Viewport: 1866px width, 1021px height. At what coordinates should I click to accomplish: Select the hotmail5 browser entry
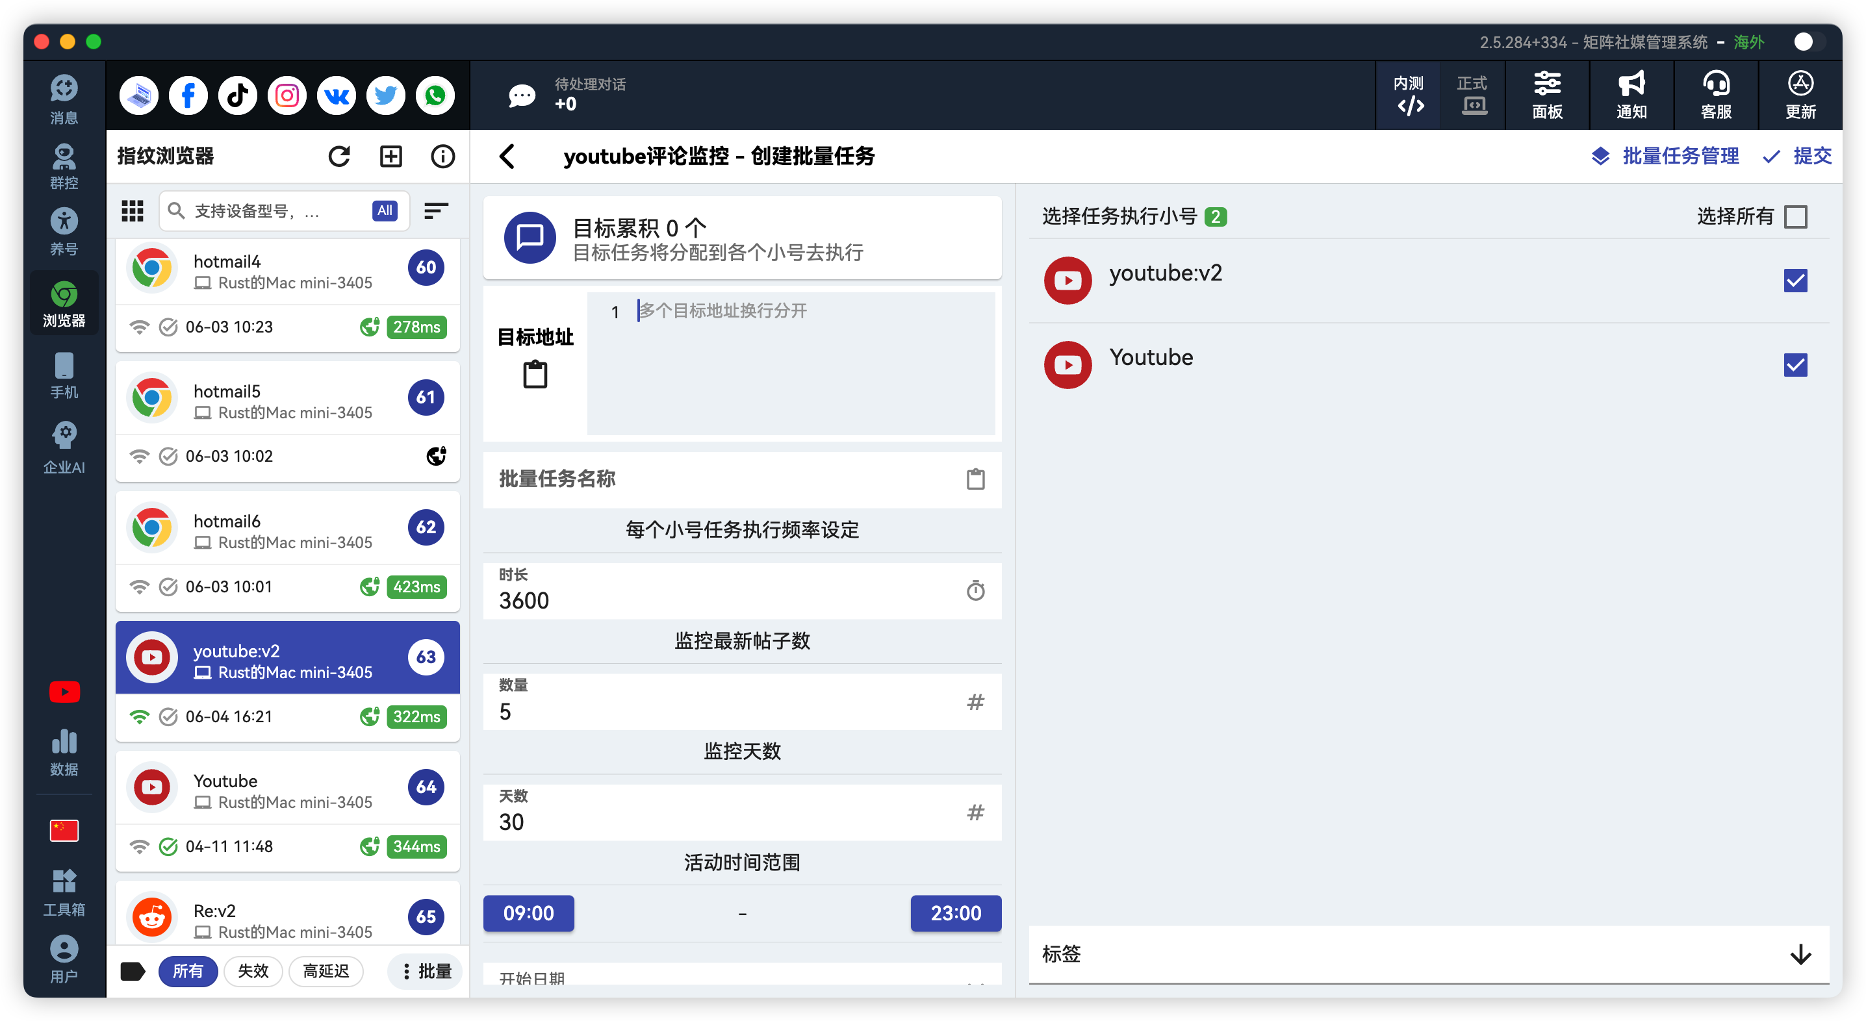[x=288, y=422]
